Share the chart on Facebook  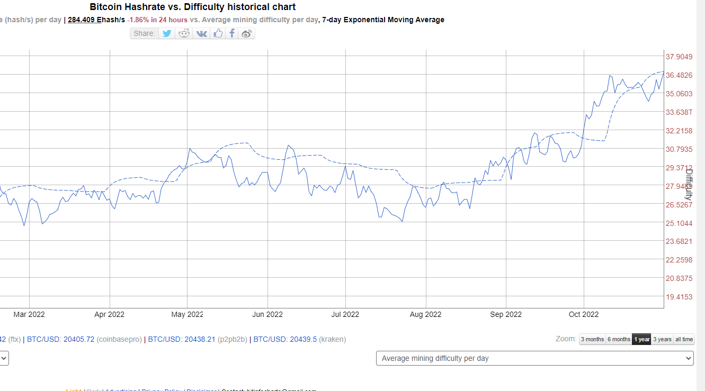[x=232, y=33]
